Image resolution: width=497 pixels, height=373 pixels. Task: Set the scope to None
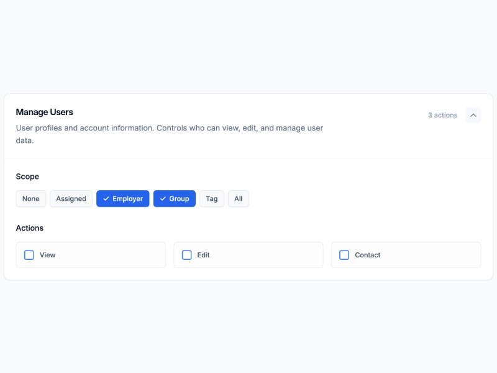[30, 198]
